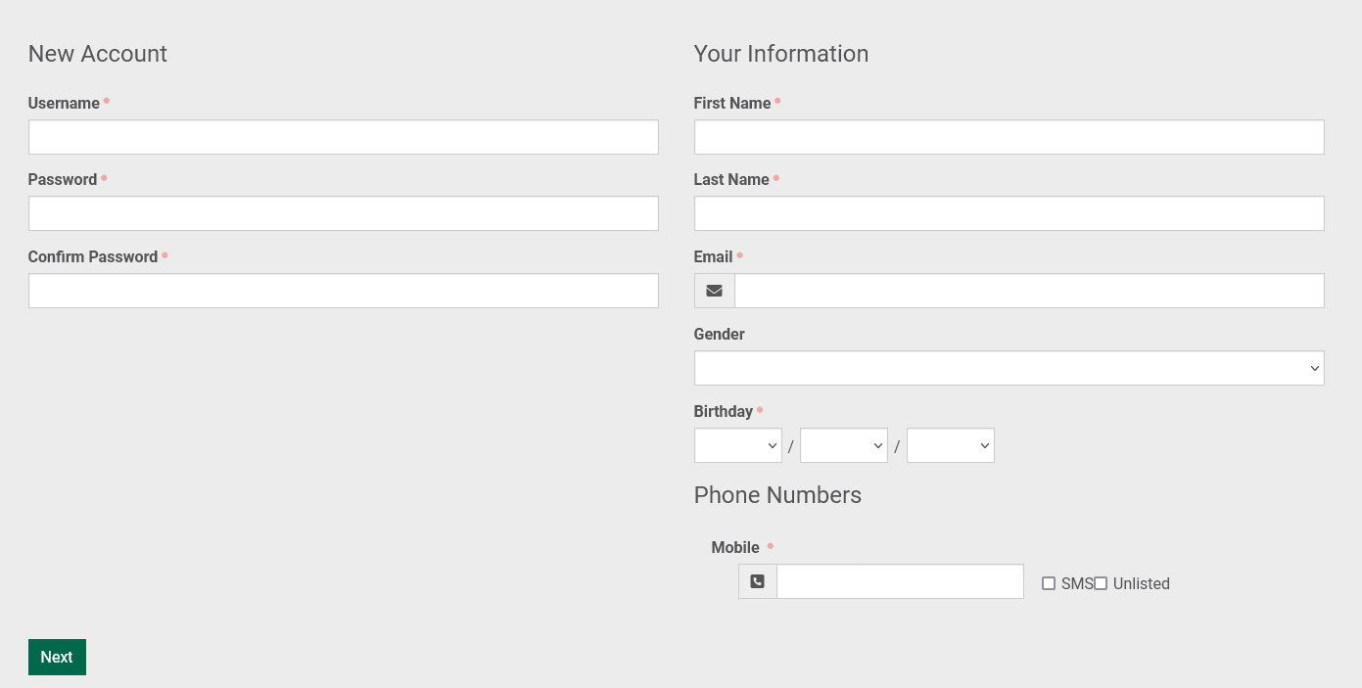Image resolution: width=1362 pixels, height=688 pixels.
Task: Enable the SMS checkbox
Action: 1049,583
